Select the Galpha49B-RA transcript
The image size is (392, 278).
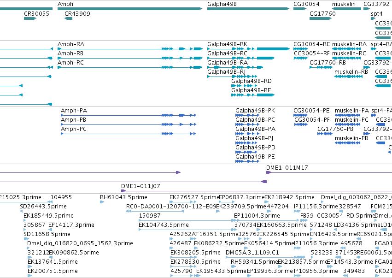point(235,67)
